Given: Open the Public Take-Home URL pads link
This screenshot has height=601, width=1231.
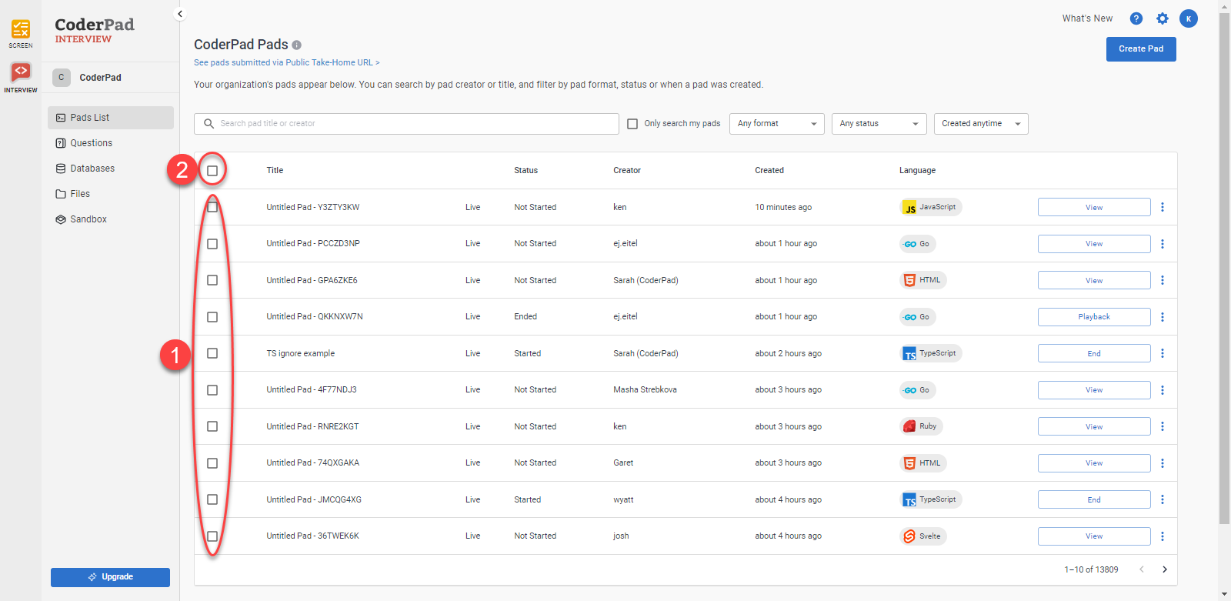Looking at the screenshot, I should [x=286, y=63].
